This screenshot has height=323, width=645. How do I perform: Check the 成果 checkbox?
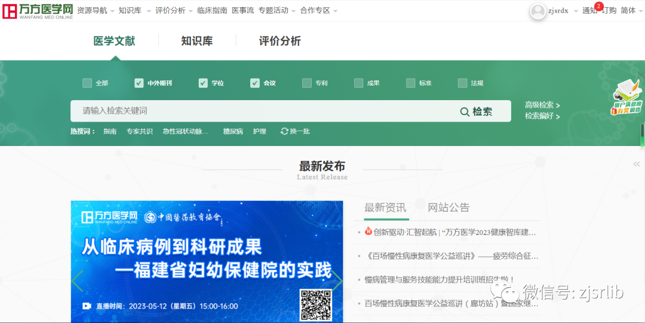pos(358,83)
